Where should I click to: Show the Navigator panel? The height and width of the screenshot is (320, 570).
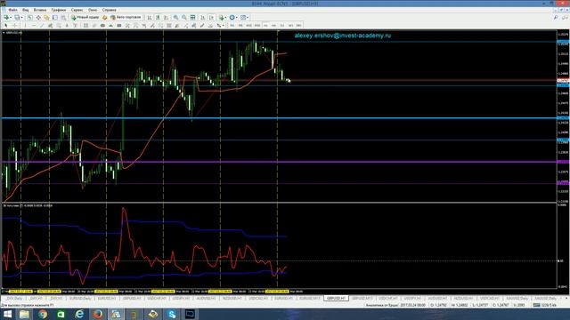[46, 18]
